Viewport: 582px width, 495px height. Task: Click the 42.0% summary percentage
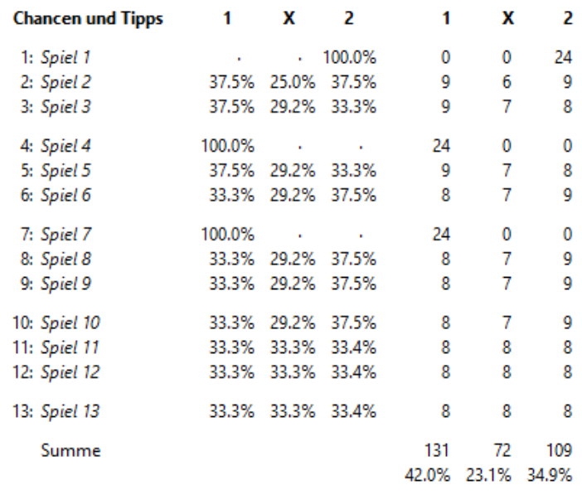427,475
